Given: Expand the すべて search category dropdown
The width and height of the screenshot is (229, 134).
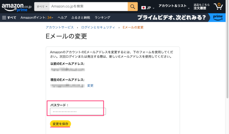Looking at the screenshot, I should [x=42, y=6].
